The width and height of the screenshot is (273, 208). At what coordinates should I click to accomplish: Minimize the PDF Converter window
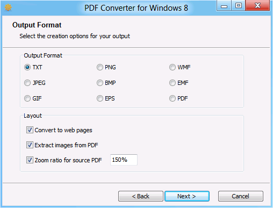point(224,5)
